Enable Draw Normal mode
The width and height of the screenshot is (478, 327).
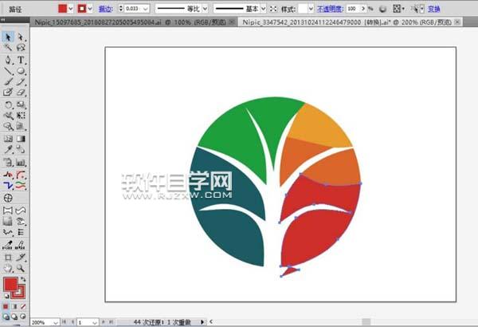(6, 317)
